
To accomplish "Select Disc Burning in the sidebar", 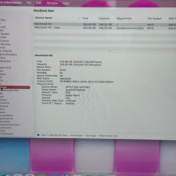I will coord(5,44).
